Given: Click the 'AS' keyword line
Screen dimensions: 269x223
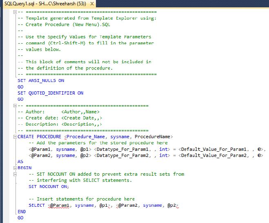Looking at the screenshot, I should (x=20, y=161).
